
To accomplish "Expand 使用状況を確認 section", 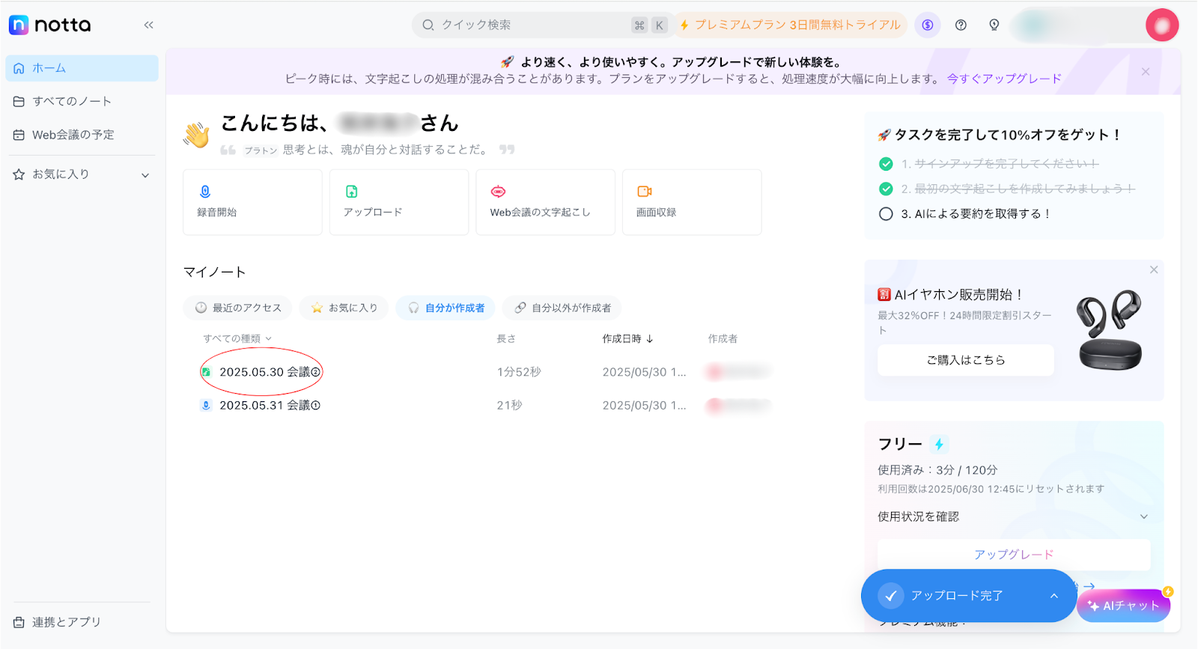I will coord(1143,517).
